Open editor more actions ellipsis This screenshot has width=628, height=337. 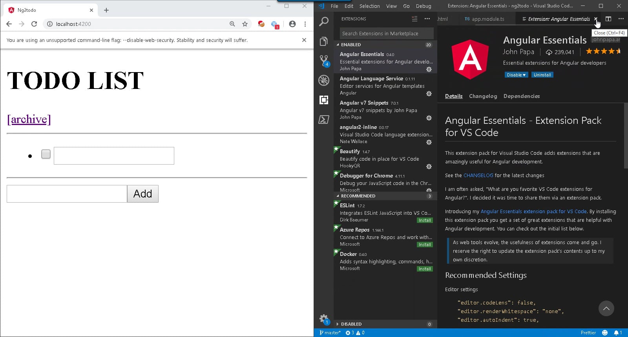[621, 19]
